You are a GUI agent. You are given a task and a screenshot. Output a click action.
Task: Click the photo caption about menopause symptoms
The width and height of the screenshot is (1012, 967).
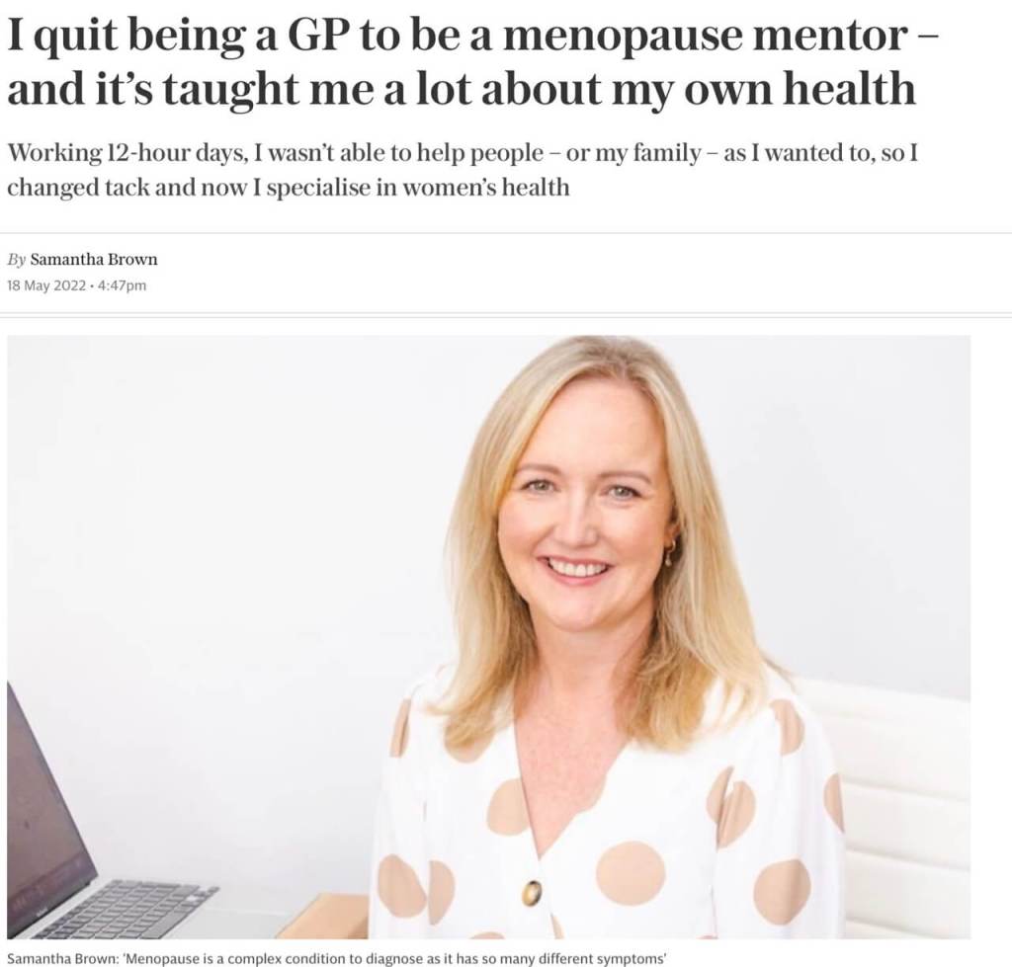pyautogui.click(x=336, y=958)
